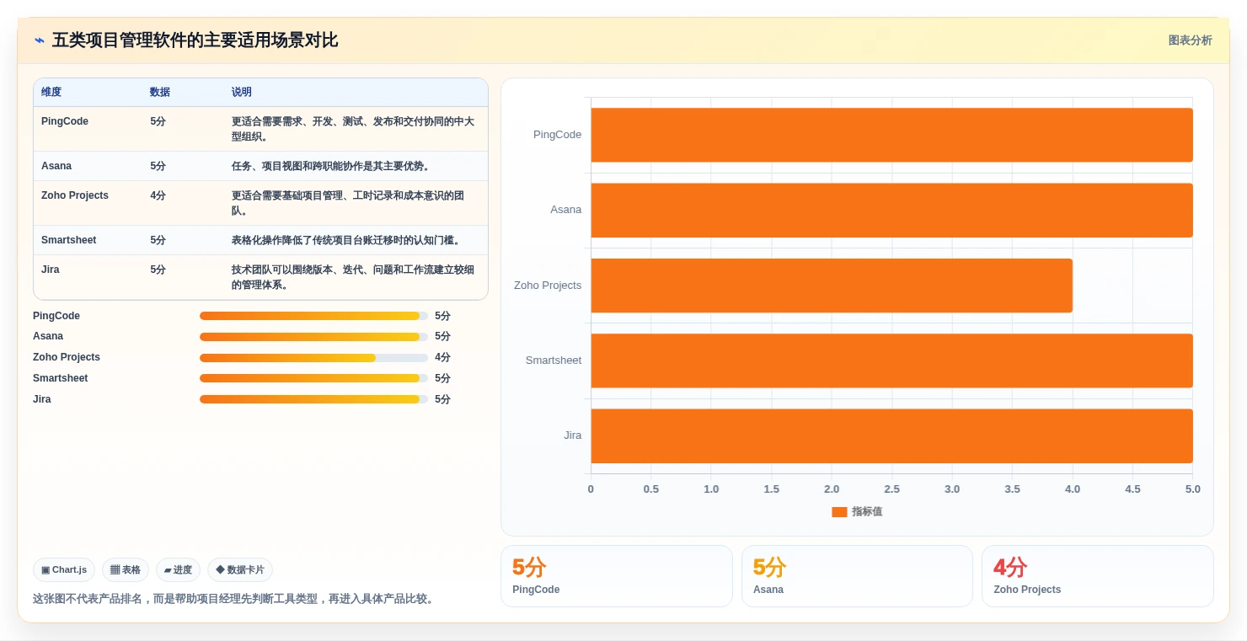Select the Jira table row name
1247x641 pixels.
[51, 270]
